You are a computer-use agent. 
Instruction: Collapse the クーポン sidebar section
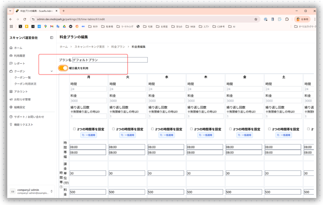coord(52,71)
